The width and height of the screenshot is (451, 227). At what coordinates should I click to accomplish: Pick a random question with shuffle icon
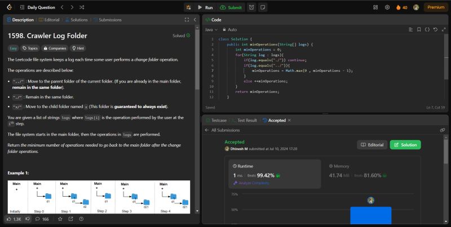82,7
